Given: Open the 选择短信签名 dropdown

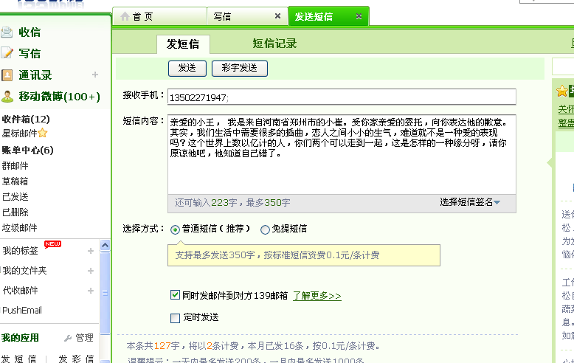Looking at the screenshot, I should (470, 202).
